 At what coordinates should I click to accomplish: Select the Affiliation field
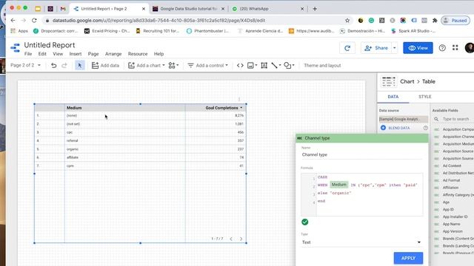click(x=451, y=188)
